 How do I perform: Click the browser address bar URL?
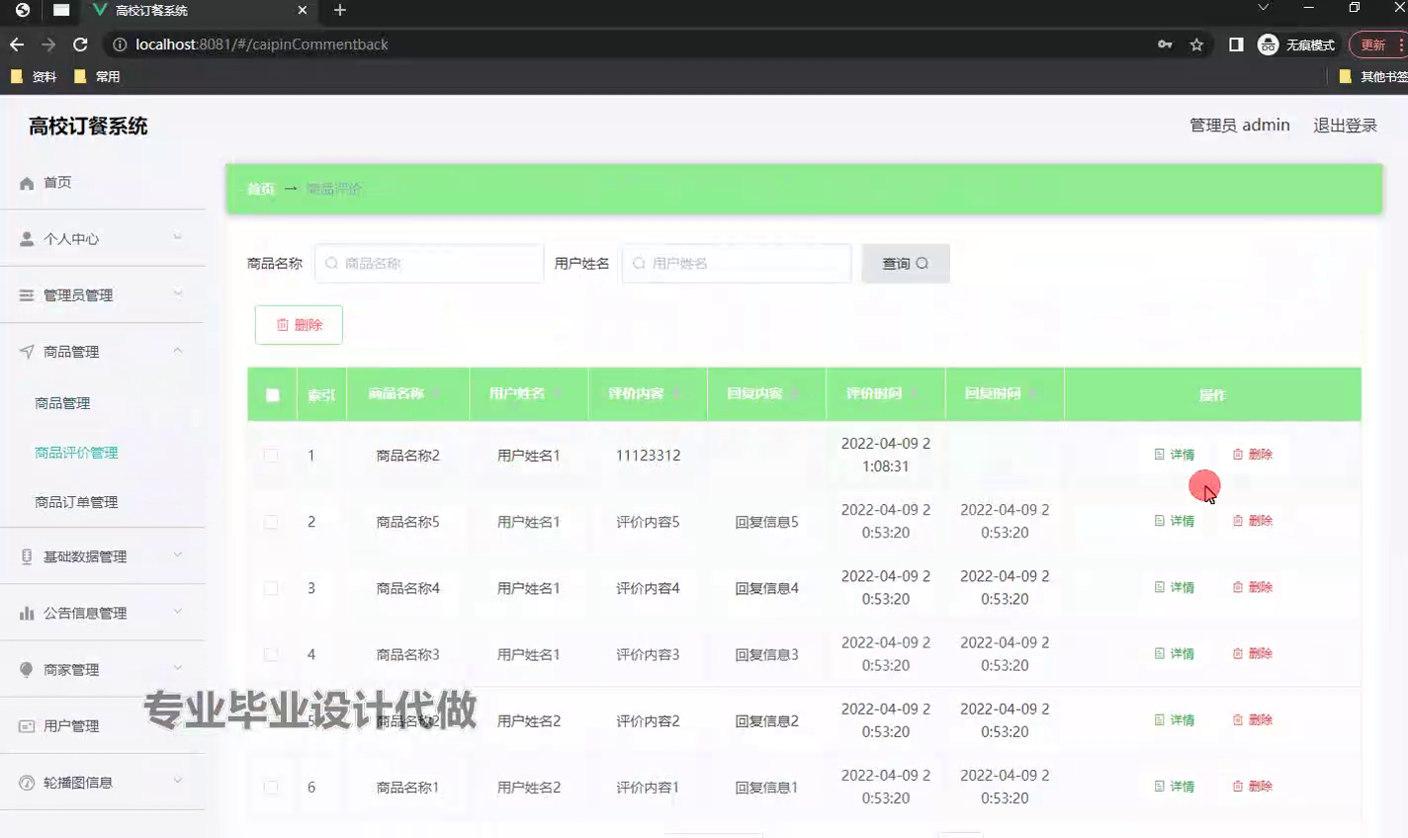pyautogui.click(x=262, y=44)
